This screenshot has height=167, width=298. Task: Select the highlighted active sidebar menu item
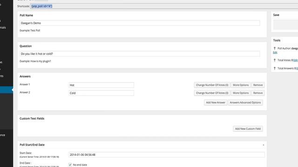pos(7,90)
